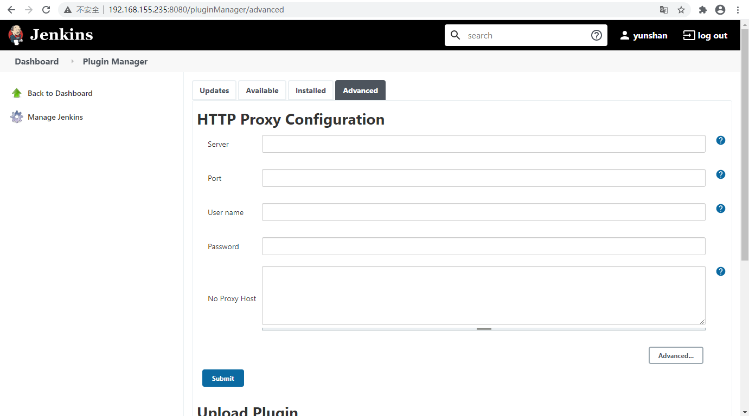Click inside No Proxy Host textarea

(484, 296)
